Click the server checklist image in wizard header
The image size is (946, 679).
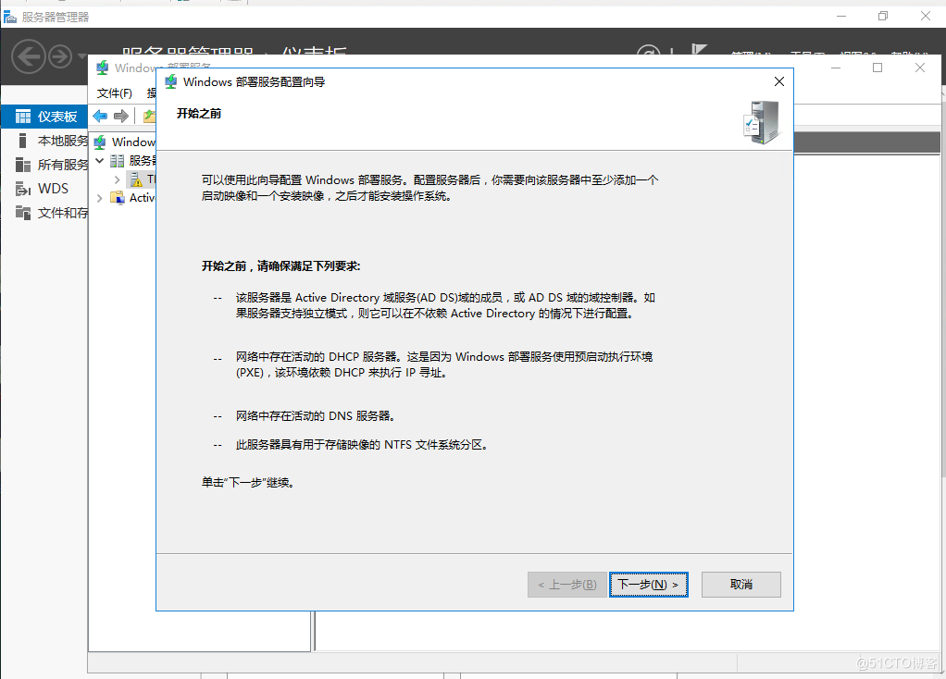coord(762,122)
